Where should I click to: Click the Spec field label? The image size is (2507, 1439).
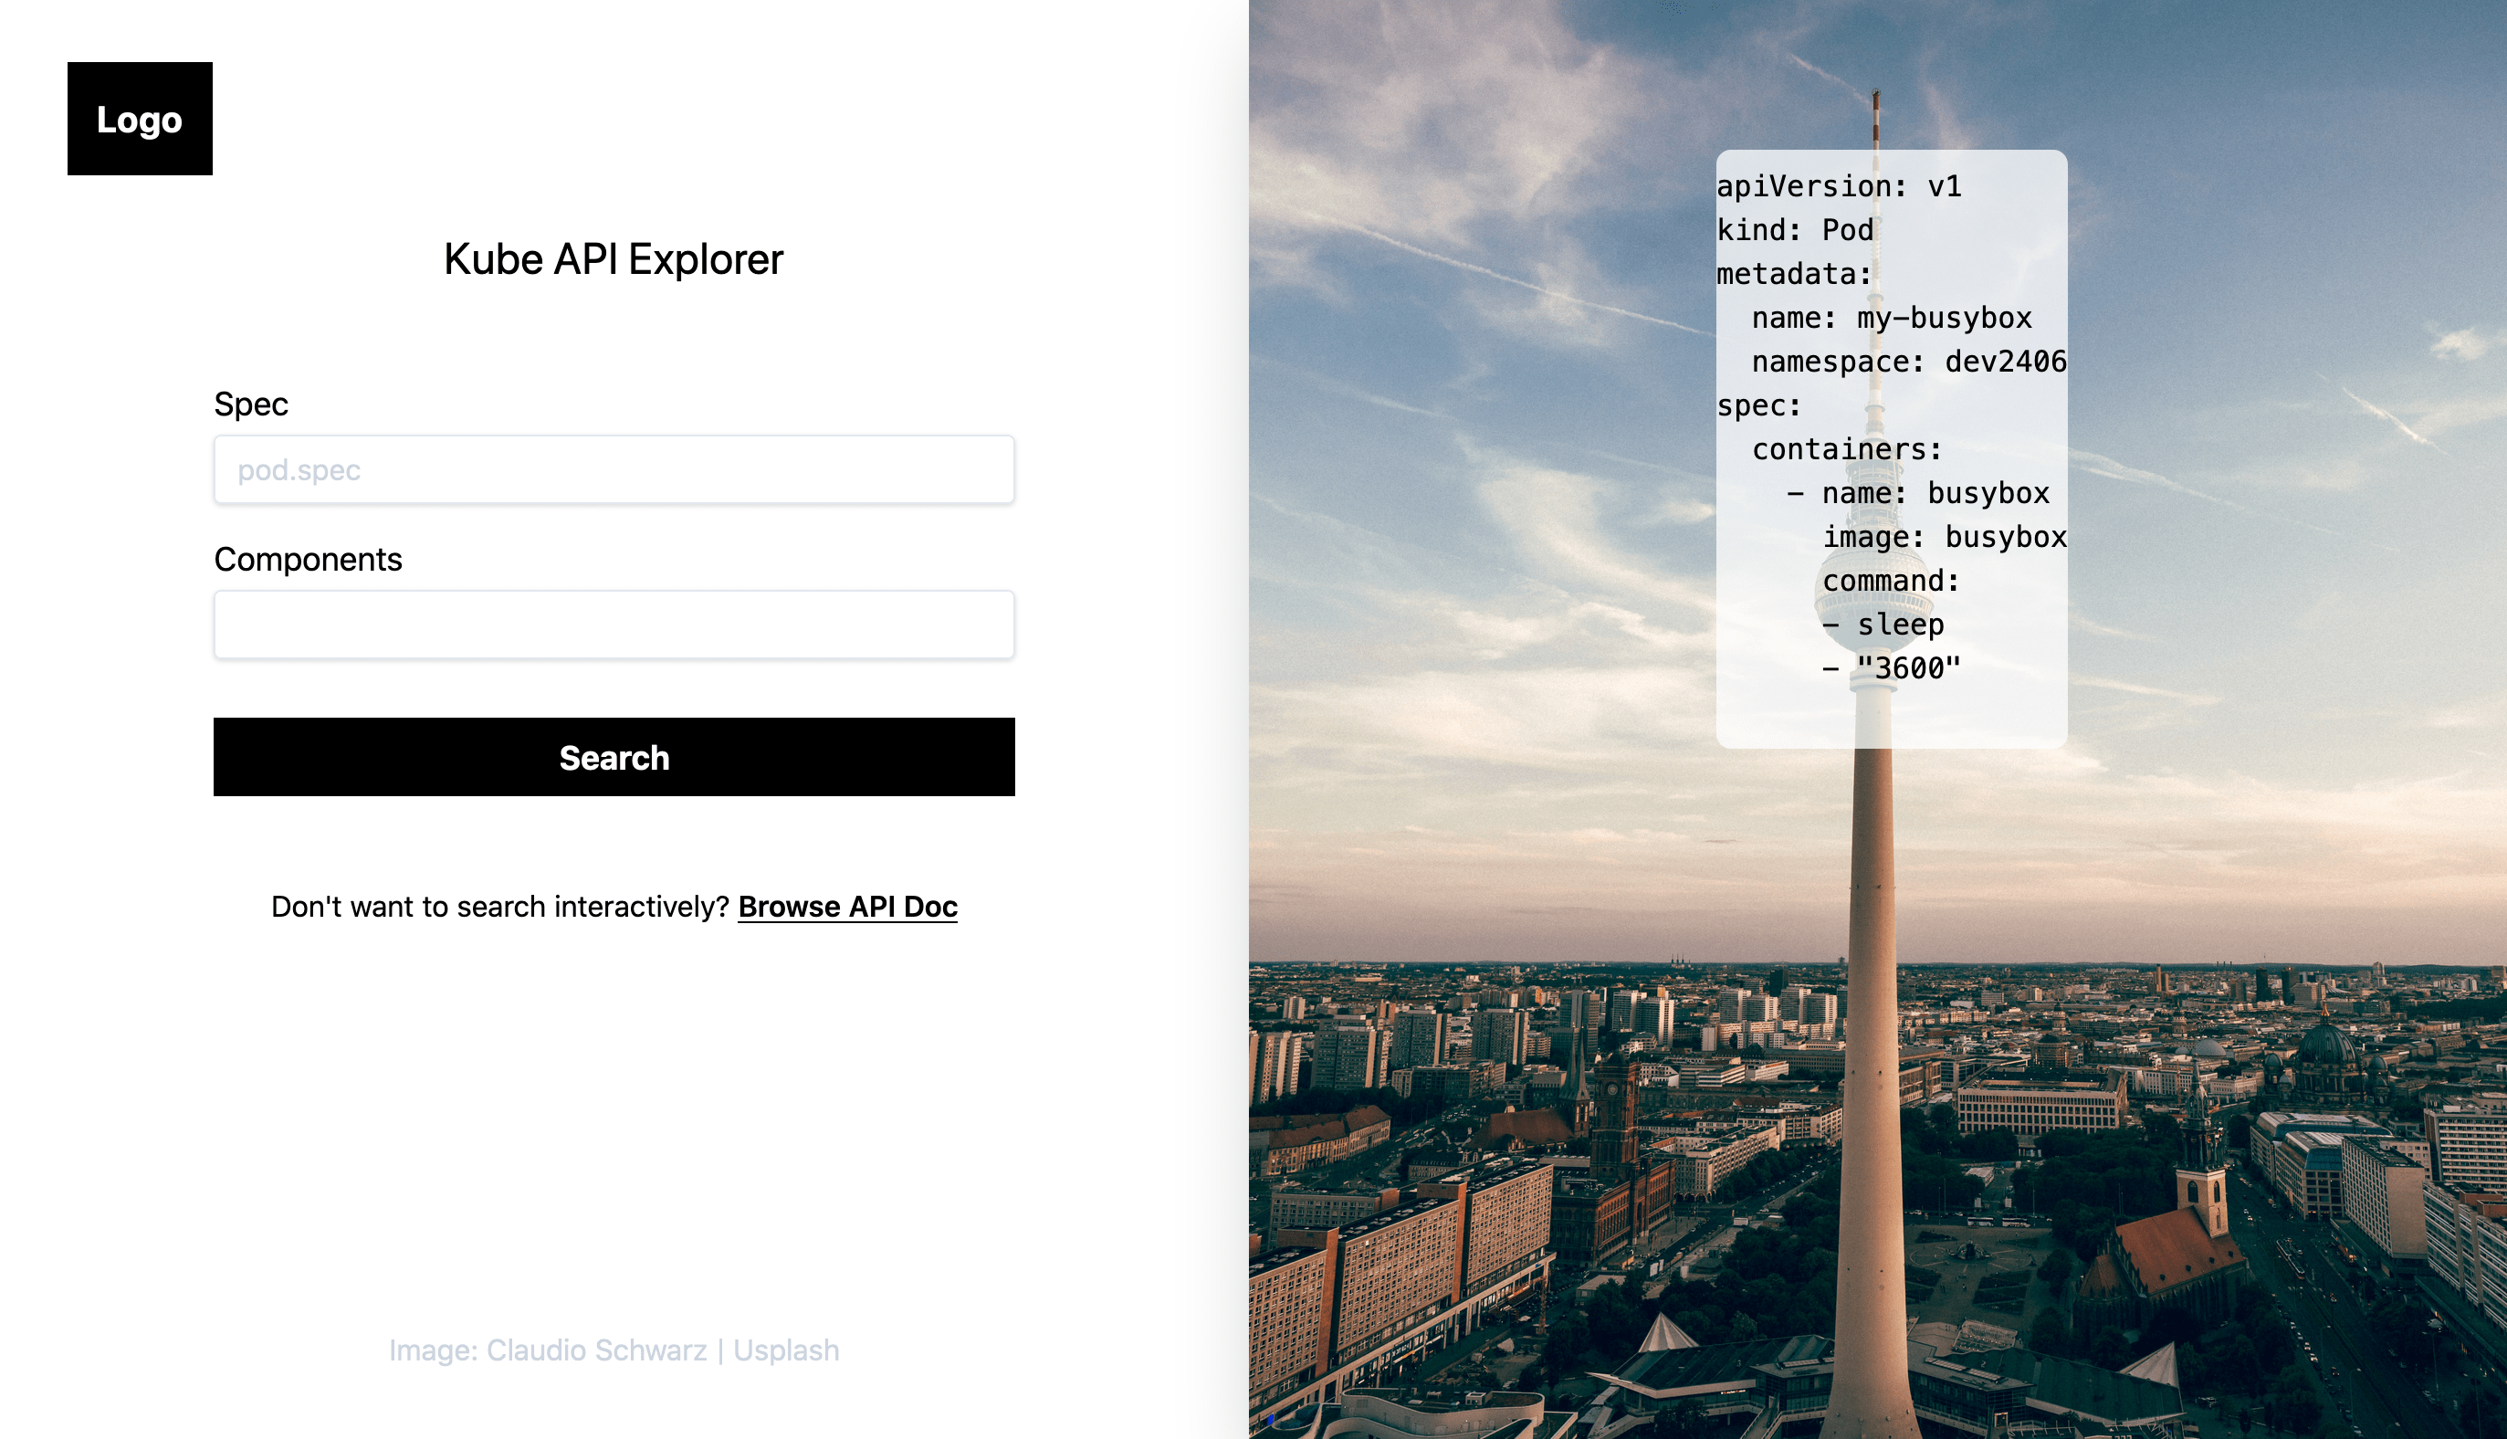pyautogui.click(x=251, y=404)
